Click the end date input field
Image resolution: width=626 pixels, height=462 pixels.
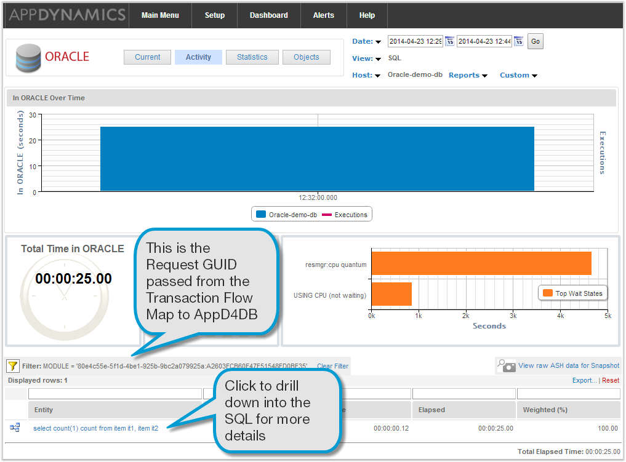click(484, 41)
